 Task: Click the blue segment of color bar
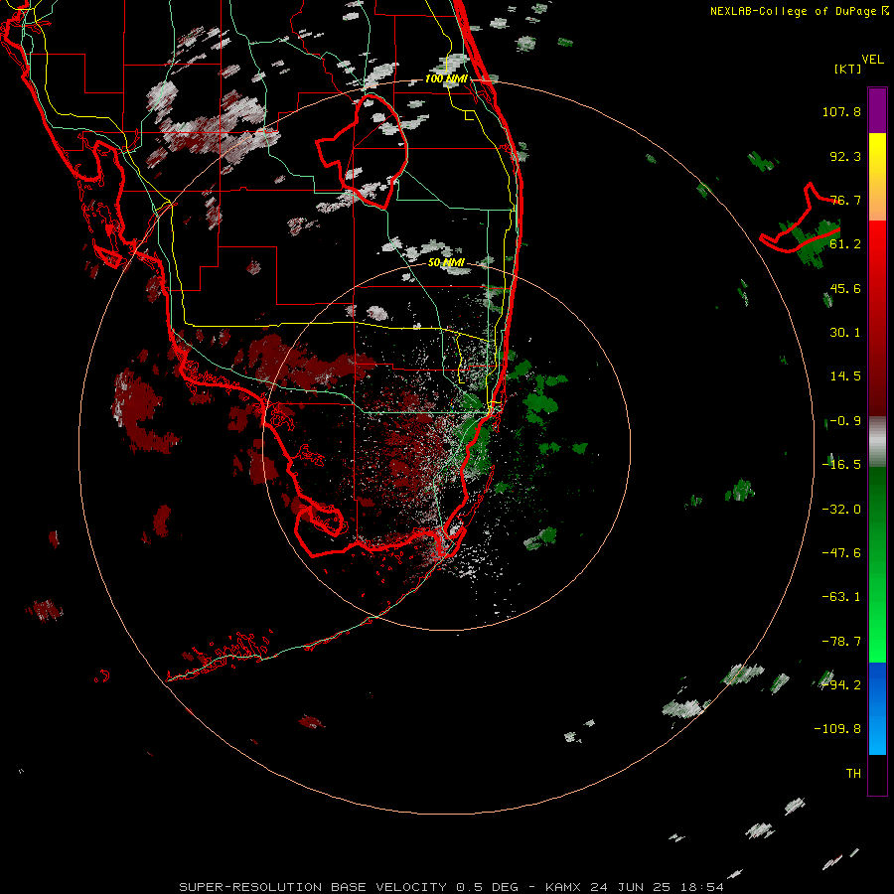[877, 708]
